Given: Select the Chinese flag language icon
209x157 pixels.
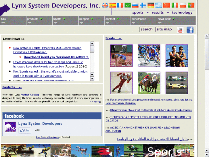Looking at the screenshot, I should tap(167, 5).
